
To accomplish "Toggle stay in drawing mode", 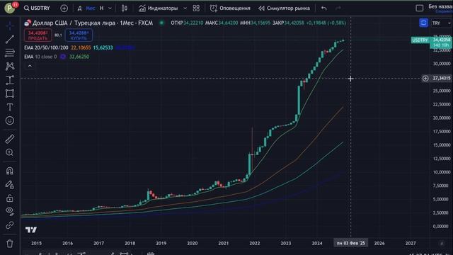I will click(x=10, y=184).
